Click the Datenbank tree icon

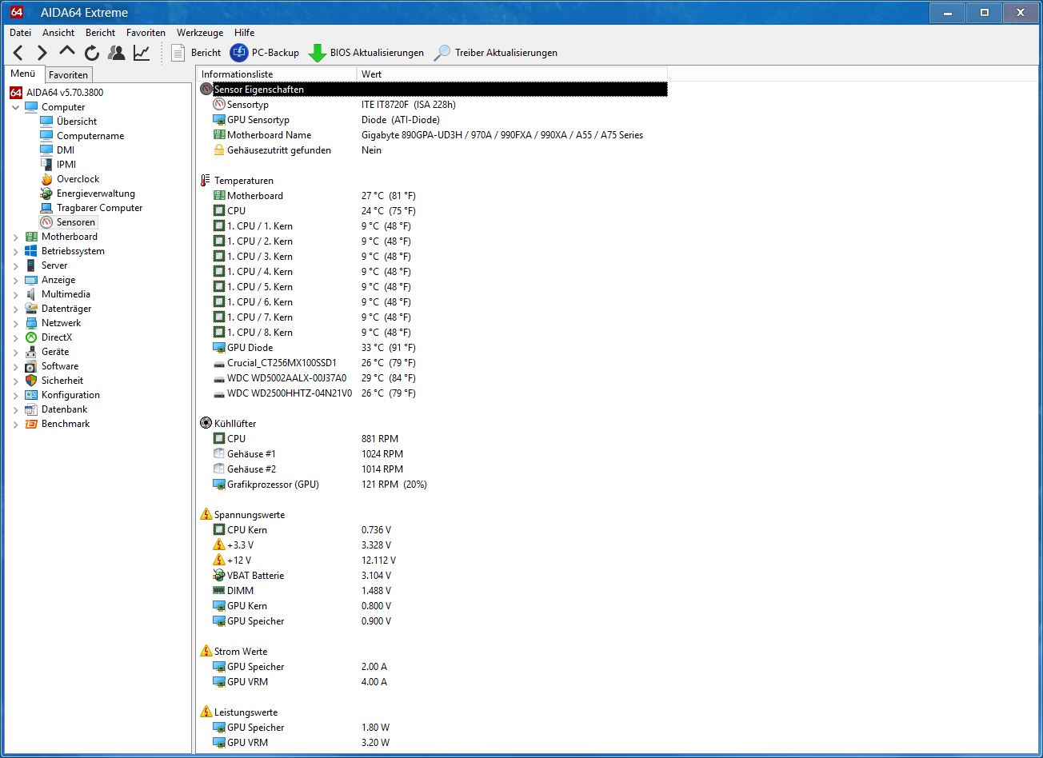pyautogui.click(x=31, y=409)
